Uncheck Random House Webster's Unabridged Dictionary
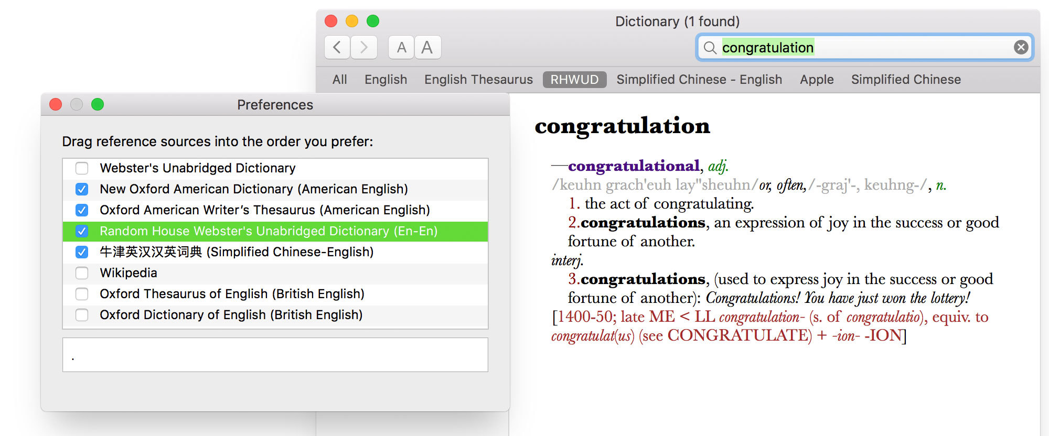1049x436 pixels. point(82,231)
